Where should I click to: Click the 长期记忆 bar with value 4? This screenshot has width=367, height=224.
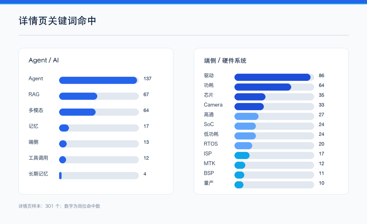(99, 175)
